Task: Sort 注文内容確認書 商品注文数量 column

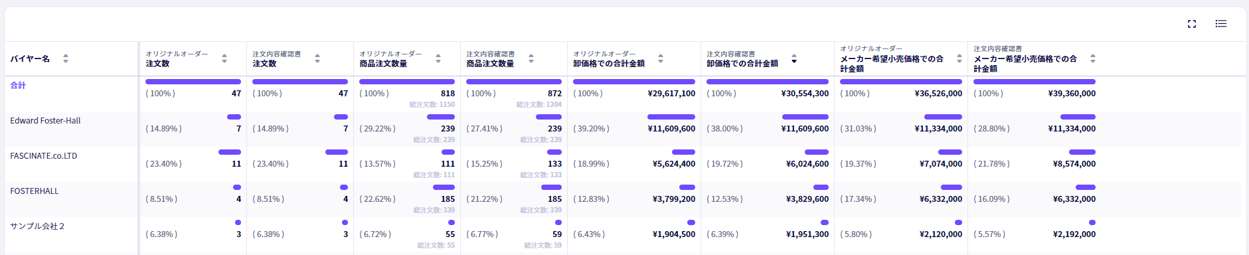Action: [531, 58]
